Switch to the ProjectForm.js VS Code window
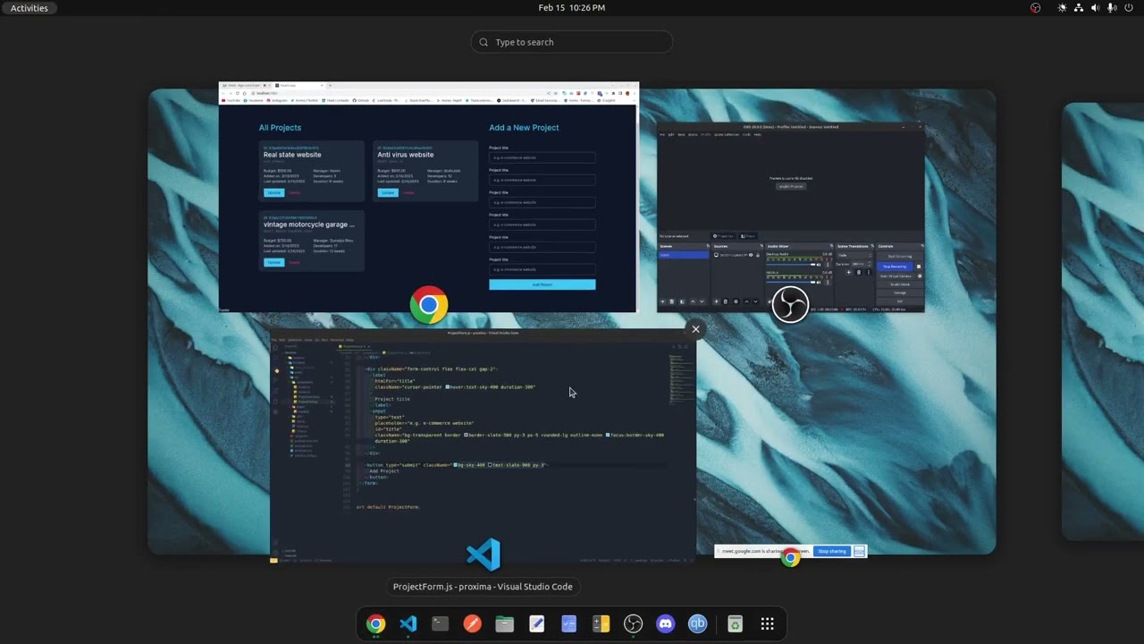Viewport: 1144px width, 644px height. [484, 446]
